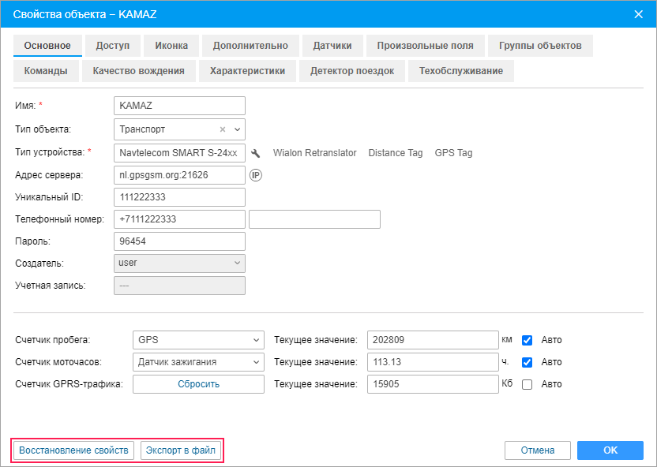Click the Восстановление свойств button
Screen dimensions: 657x467
click(73, 450)
